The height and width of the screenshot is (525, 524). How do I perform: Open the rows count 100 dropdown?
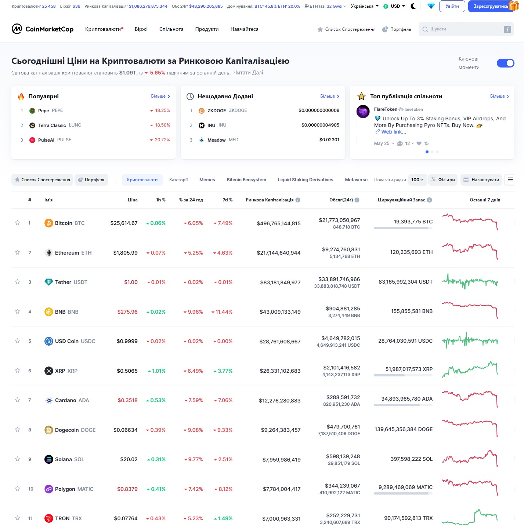(x=418, y=180)
